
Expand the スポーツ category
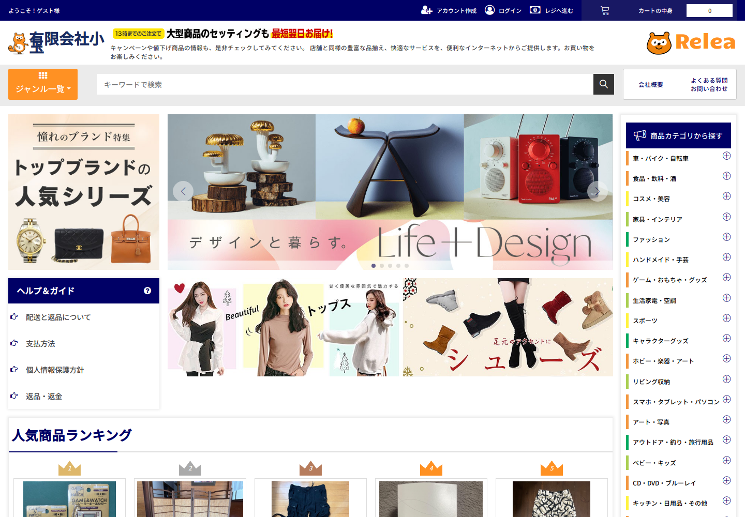click(726, 318)
